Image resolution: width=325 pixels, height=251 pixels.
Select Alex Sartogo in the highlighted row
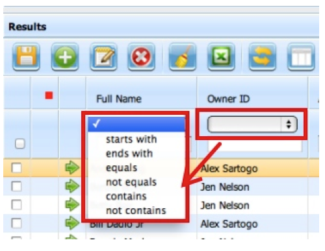tap(229, 169)
